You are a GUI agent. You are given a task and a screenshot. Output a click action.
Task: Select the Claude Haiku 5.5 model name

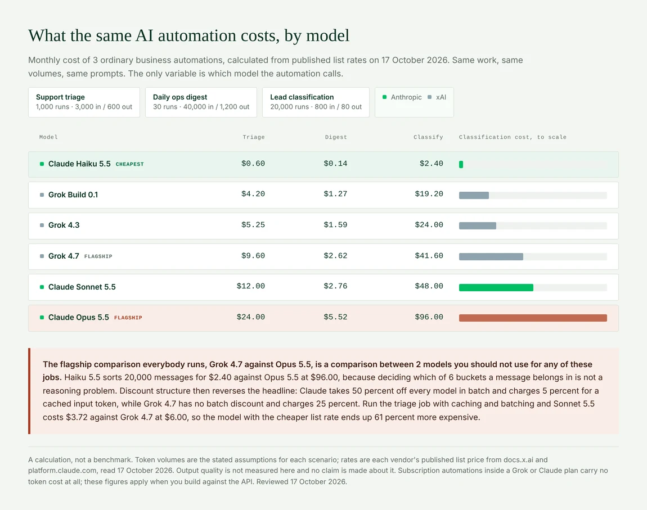[79, 164]
